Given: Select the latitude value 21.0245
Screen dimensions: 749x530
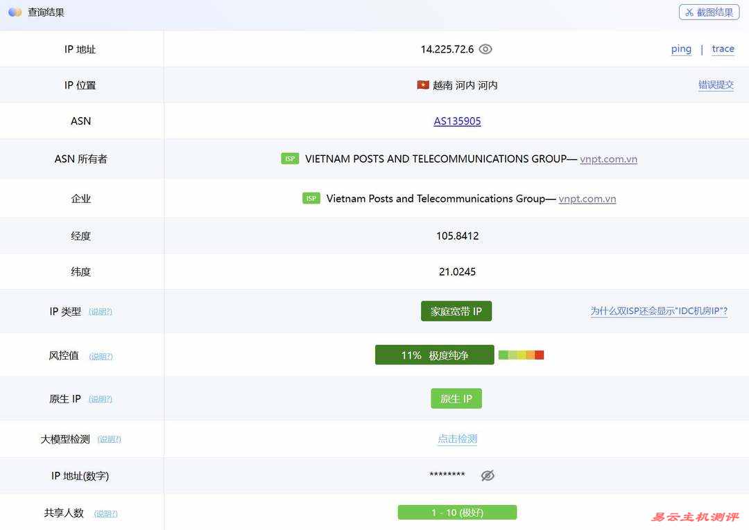Looking at the screenshot, I should tap(457, 272).
